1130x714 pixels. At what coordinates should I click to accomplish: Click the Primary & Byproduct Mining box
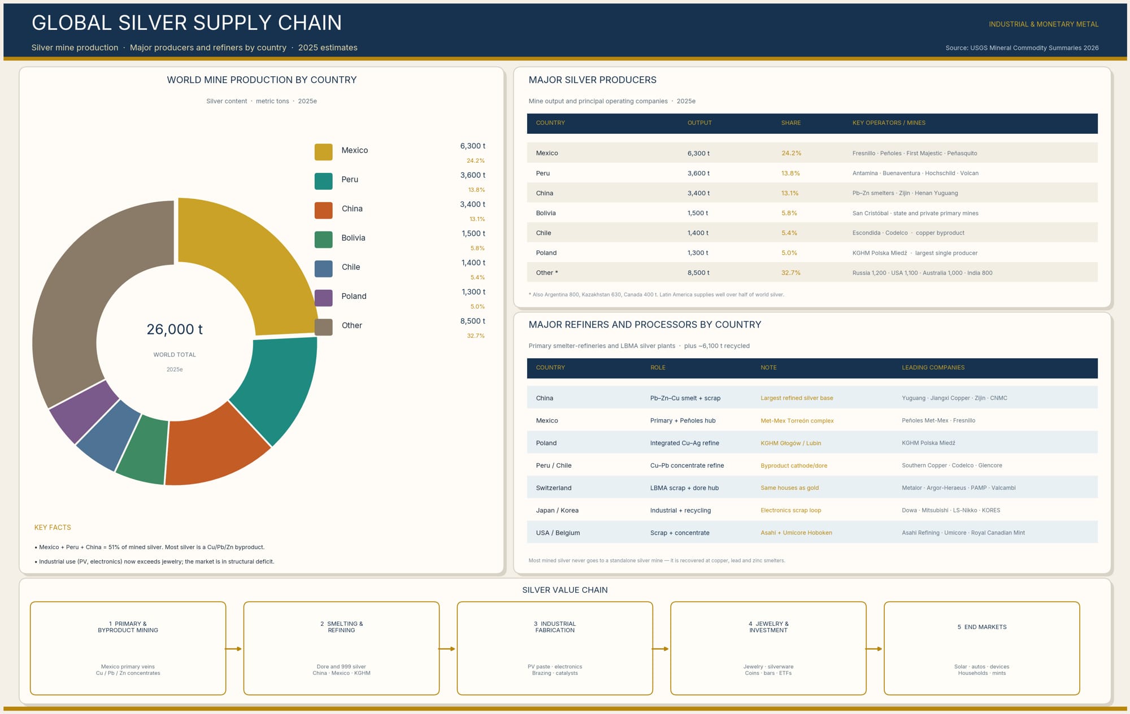(128, 648)
